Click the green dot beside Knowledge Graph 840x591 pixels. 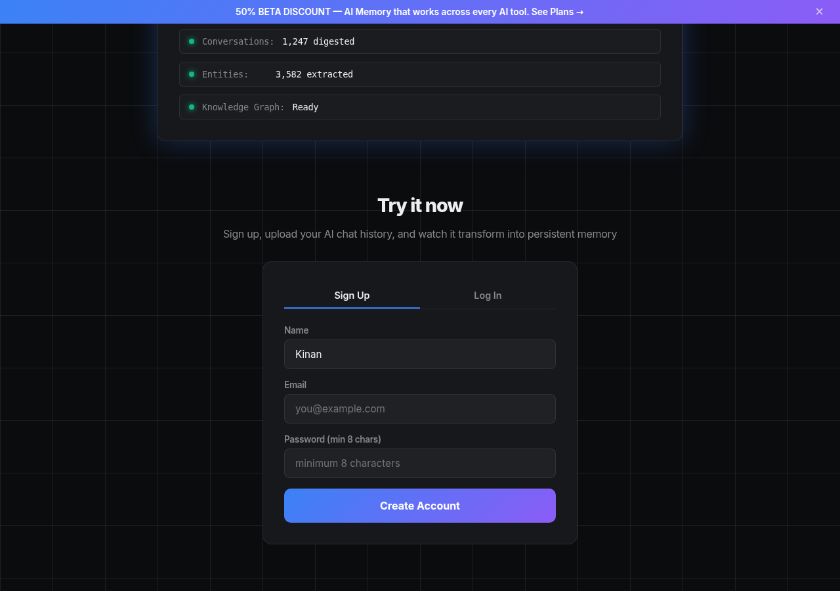tap(192, 107)
